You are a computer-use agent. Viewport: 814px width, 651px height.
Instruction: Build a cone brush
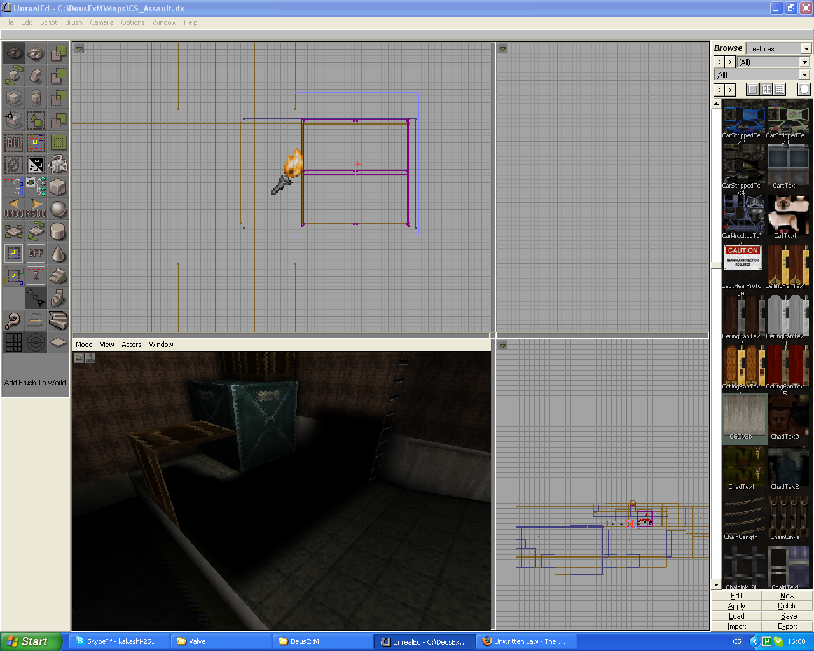(x=59, y=254)
